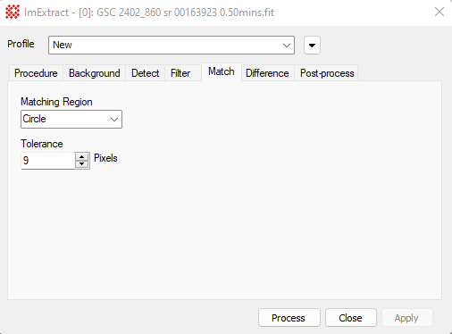The width and height of the screenshot is (452, 334).
Task: Click the Apply button
Action: [x=406, y=318]
